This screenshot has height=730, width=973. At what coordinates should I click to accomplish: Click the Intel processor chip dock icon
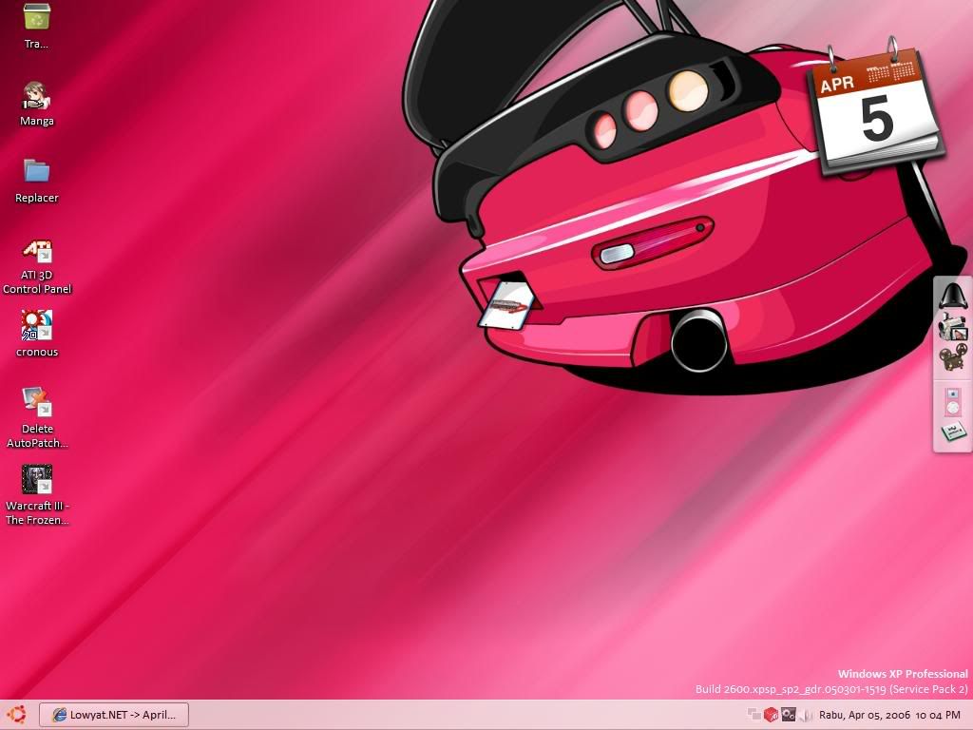(952, 432)
